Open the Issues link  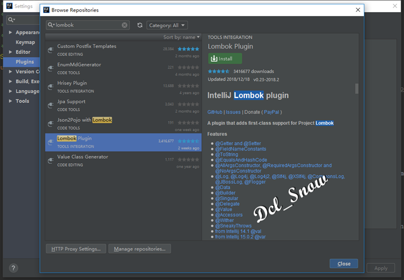click(233, 112)
